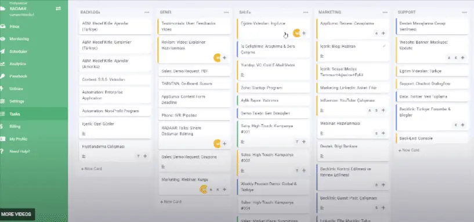Open card AppSumo: Content Form Deadline

click(x=194, y=99)
